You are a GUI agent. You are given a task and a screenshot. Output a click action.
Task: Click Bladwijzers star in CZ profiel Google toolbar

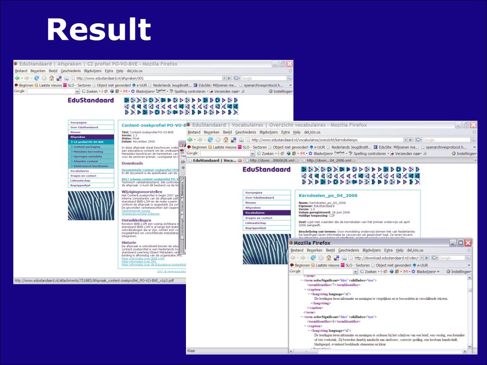(x=133, y=91)
